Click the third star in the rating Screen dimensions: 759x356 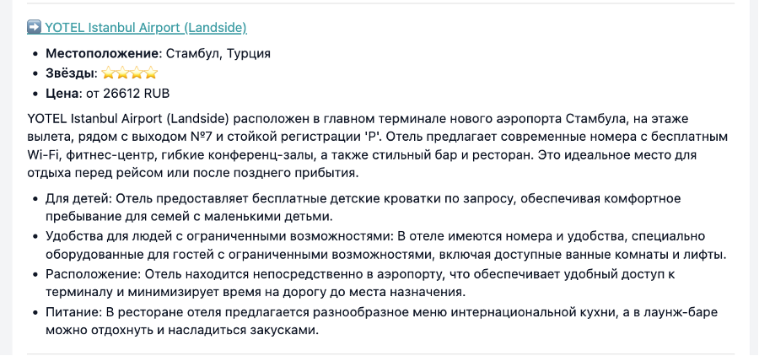pyautogui.click(x=137, y=73)
